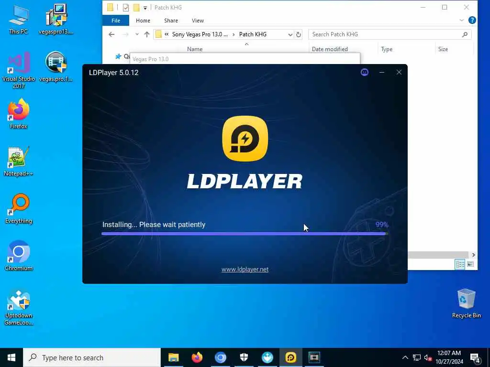Open the Discord icon in LDPlayer title bar
The width and height of the screenshot is (490, 367).
pyautogui.click(x=364, y=73)
